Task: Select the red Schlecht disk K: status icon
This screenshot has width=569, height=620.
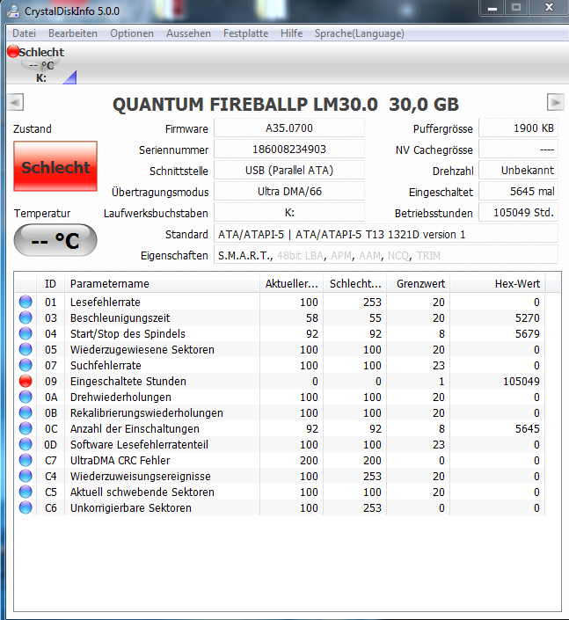Action: pyautogui.click(x=13, y=51)
